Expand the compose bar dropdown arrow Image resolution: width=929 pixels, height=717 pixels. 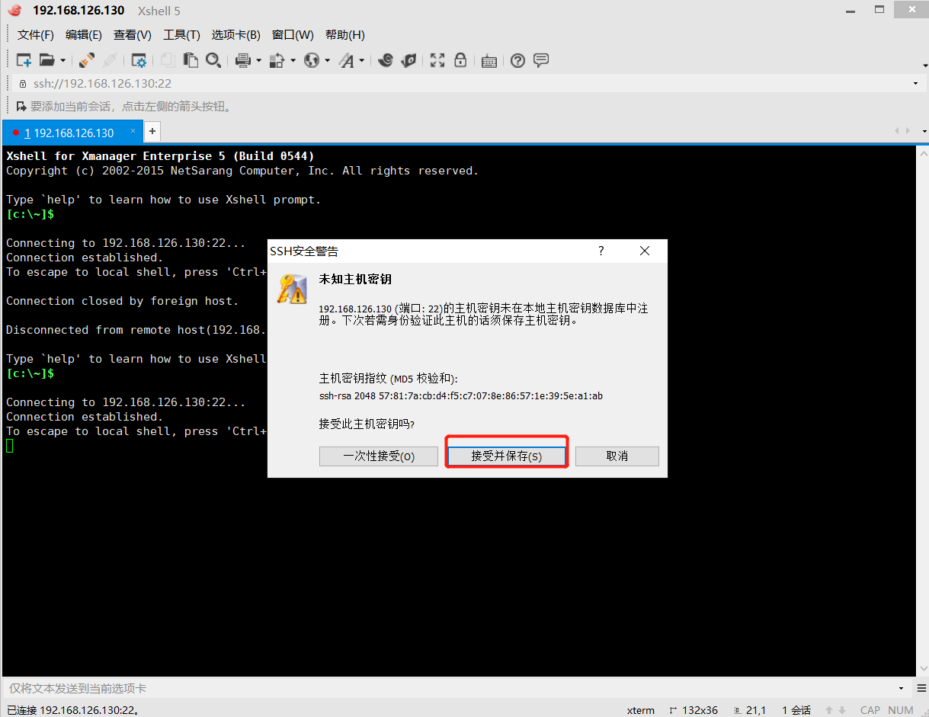pos(902,688)
